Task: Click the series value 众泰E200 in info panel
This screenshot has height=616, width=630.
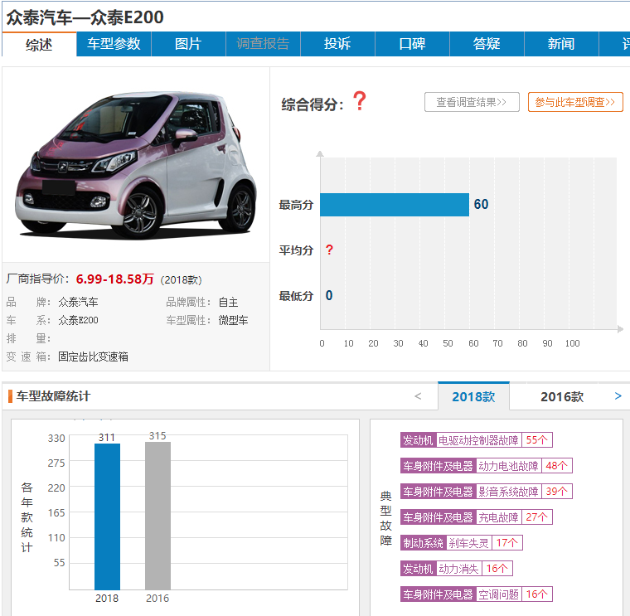Action: [x=78, y=320]
